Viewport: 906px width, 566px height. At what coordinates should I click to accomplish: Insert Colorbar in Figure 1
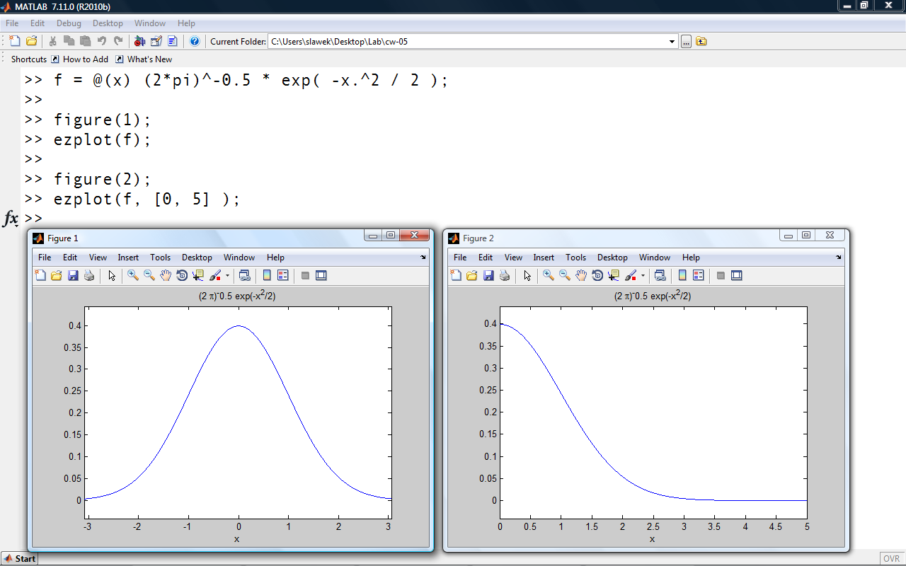pos(267,276)
